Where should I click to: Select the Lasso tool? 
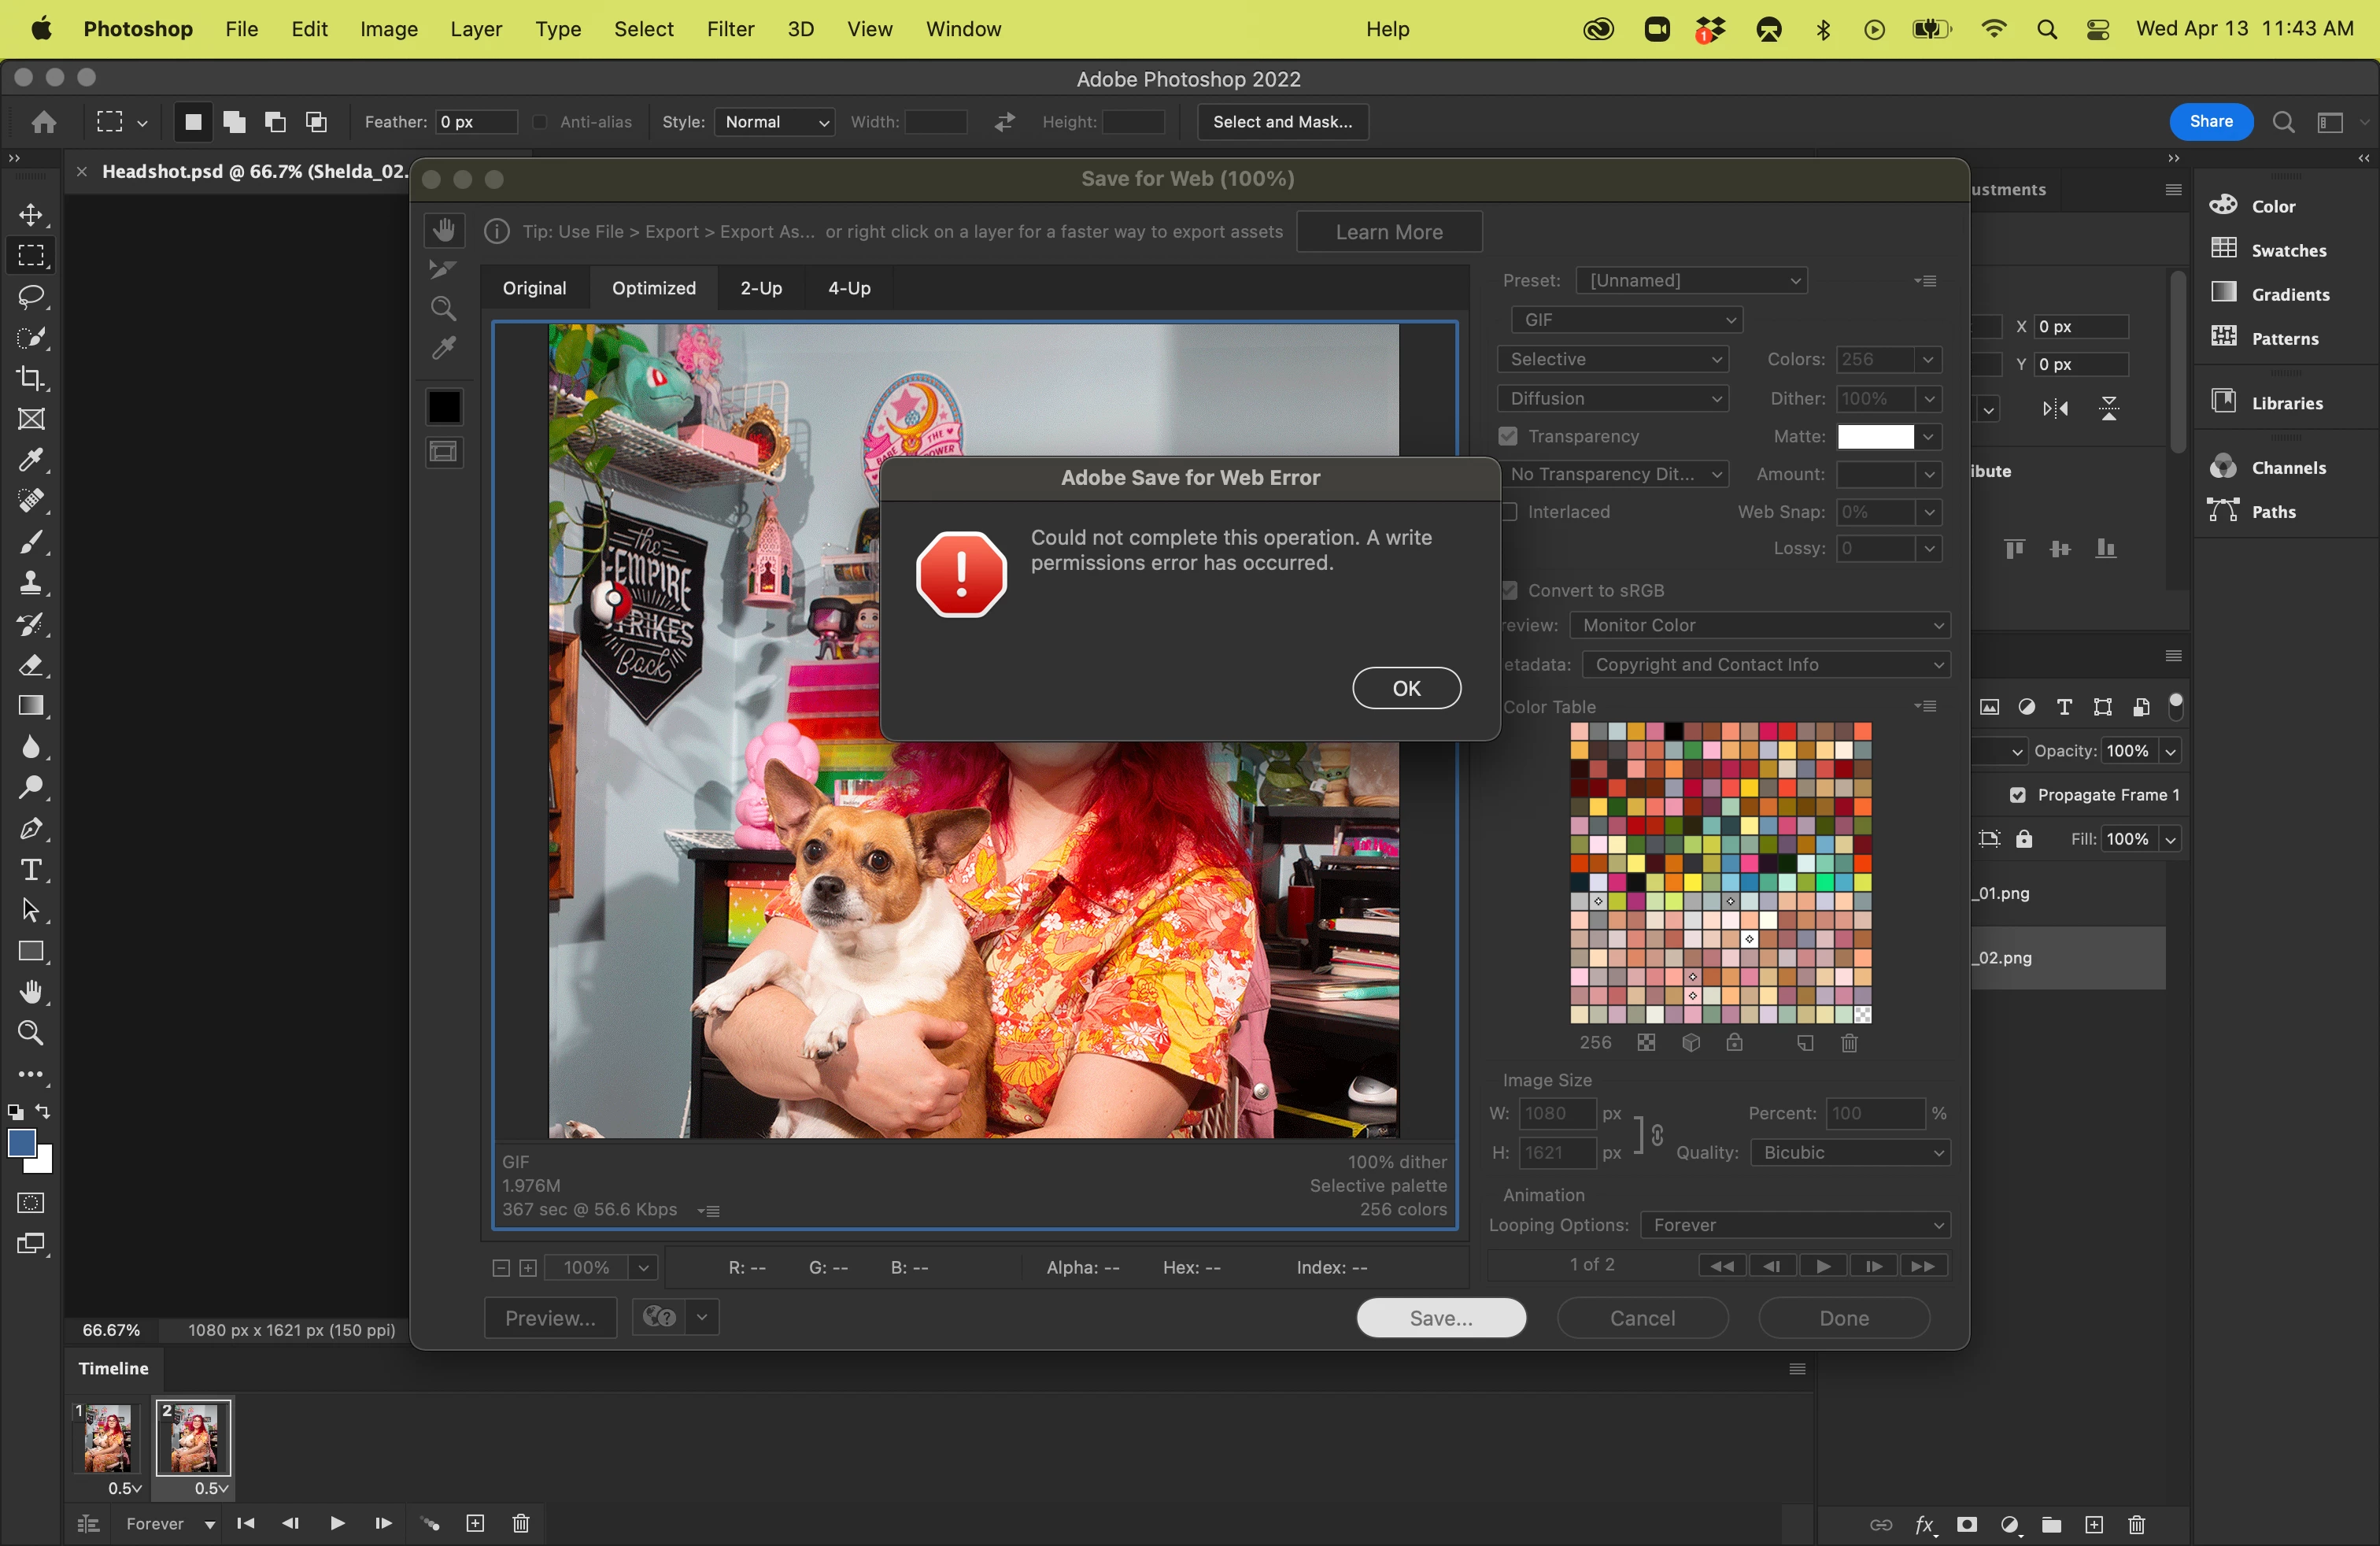[x=31, y=297]
